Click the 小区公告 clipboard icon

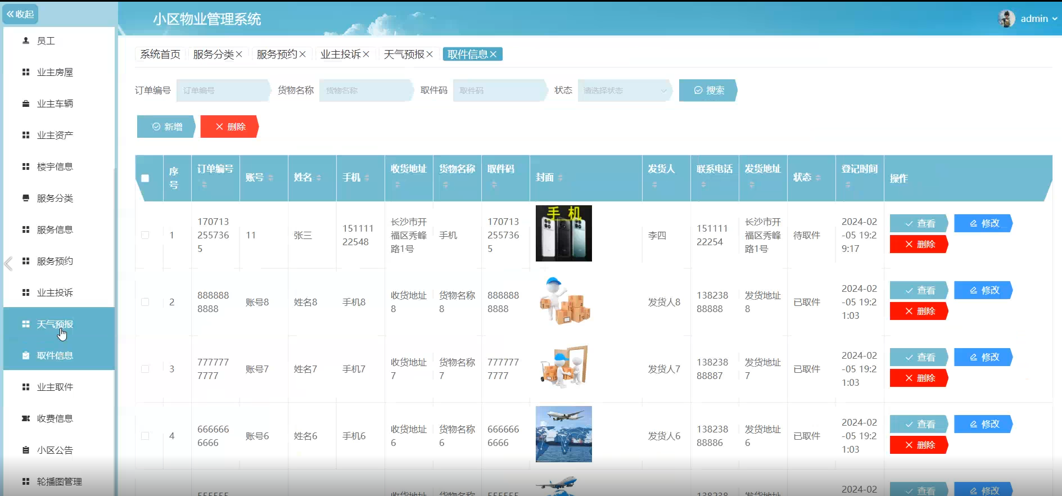point(25,450)
